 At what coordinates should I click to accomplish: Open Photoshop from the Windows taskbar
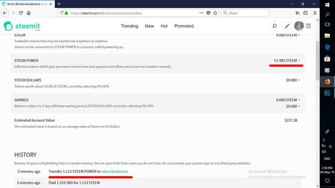pyautogui.click(x=327, y=93)
